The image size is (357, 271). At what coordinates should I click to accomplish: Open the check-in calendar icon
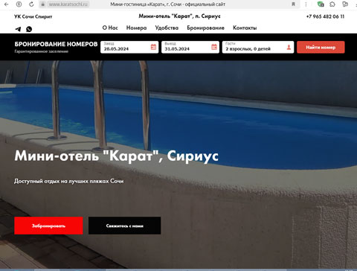point(153,47)
